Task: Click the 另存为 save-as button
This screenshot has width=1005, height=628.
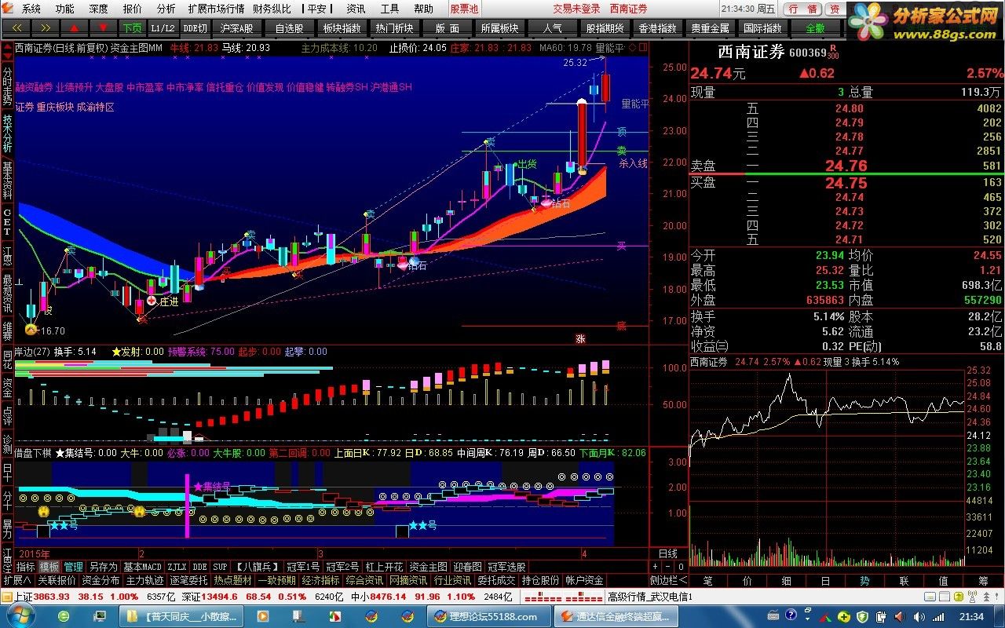Action: tap(103, 567)
